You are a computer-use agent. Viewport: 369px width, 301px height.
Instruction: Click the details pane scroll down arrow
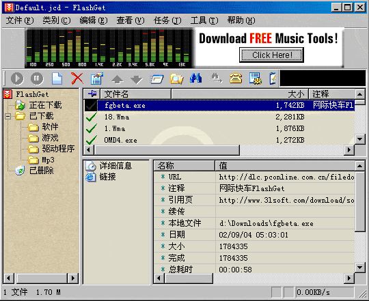[359, 267]
